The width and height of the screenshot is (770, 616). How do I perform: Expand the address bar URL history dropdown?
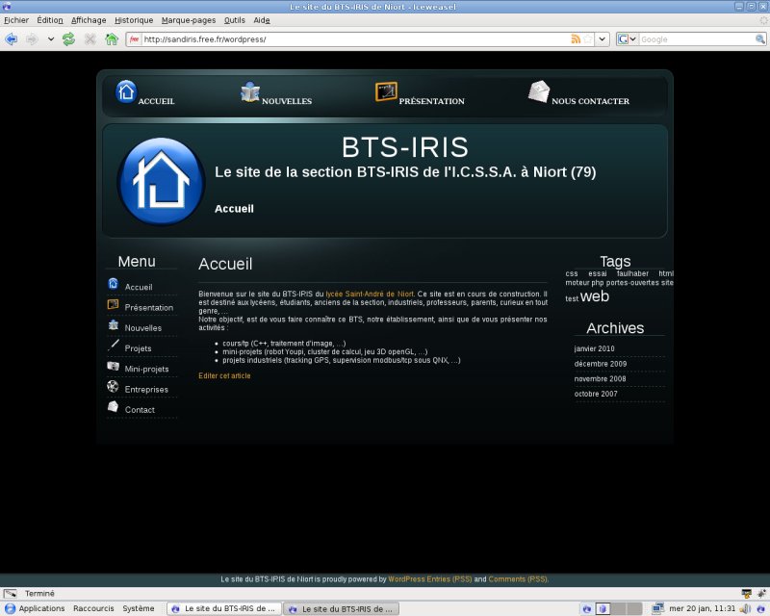pos(603,39)
